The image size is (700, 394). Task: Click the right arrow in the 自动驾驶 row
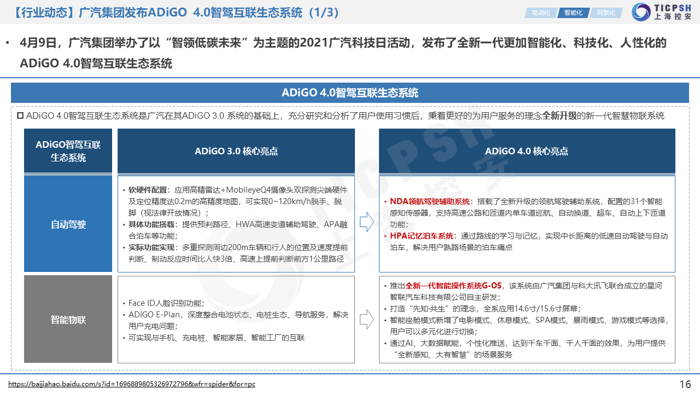point(367,222)
